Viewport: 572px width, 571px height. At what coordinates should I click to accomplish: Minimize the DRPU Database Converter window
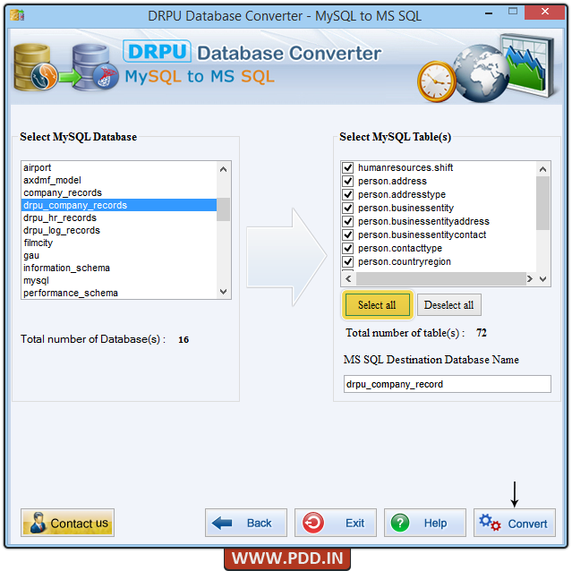(x=489, y=13)
